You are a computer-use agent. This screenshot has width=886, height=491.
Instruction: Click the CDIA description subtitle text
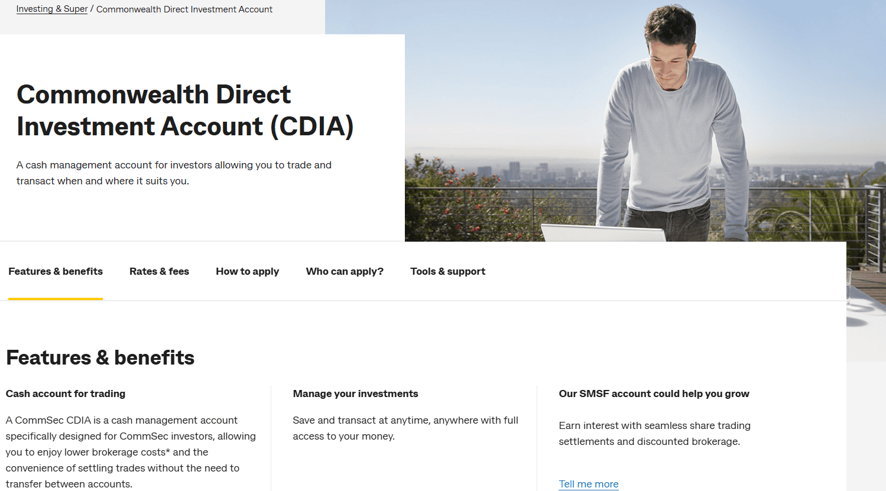174,173
